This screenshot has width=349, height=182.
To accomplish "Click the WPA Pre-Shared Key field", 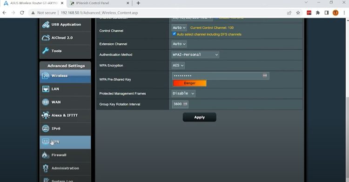I will coord(221,76).
